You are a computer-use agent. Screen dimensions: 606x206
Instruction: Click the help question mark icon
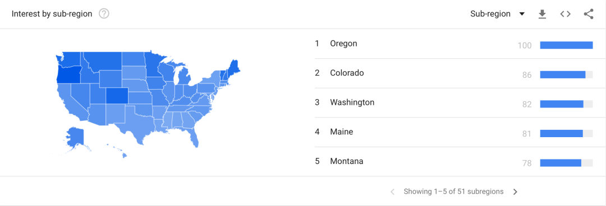coord(104,14)
